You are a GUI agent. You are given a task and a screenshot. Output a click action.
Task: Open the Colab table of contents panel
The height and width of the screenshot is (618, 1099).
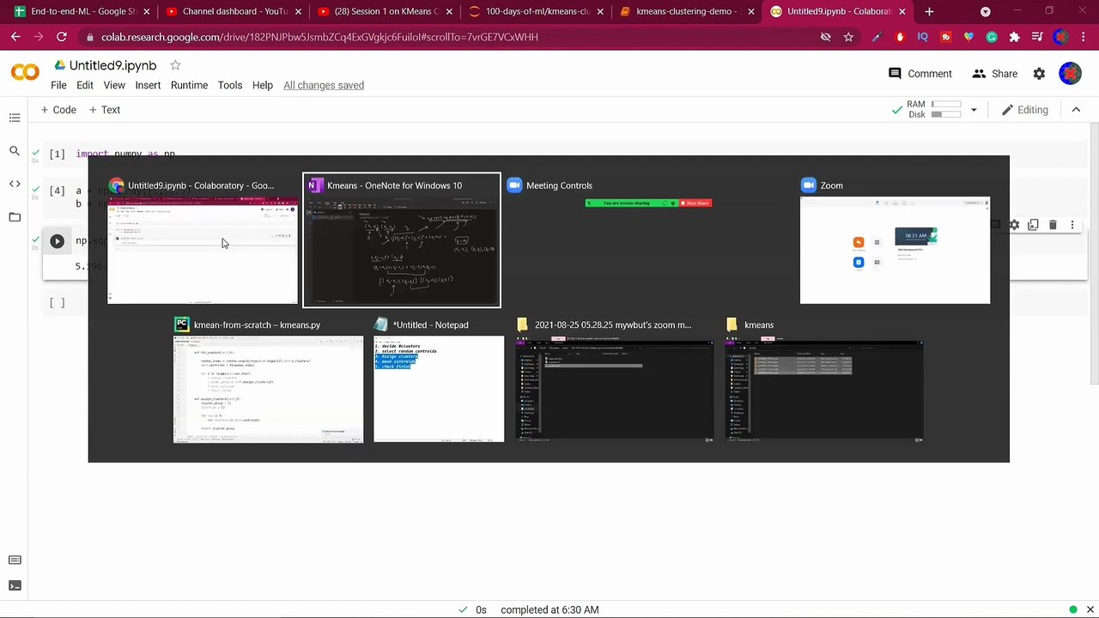point(15,118)
